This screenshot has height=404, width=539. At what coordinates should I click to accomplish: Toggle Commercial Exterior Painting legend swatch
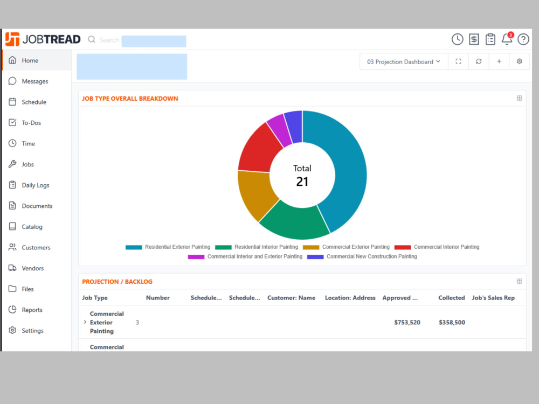click(311, 247)
